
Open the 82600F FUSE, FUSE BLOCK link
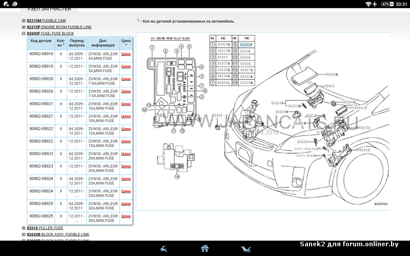(50, 33)
